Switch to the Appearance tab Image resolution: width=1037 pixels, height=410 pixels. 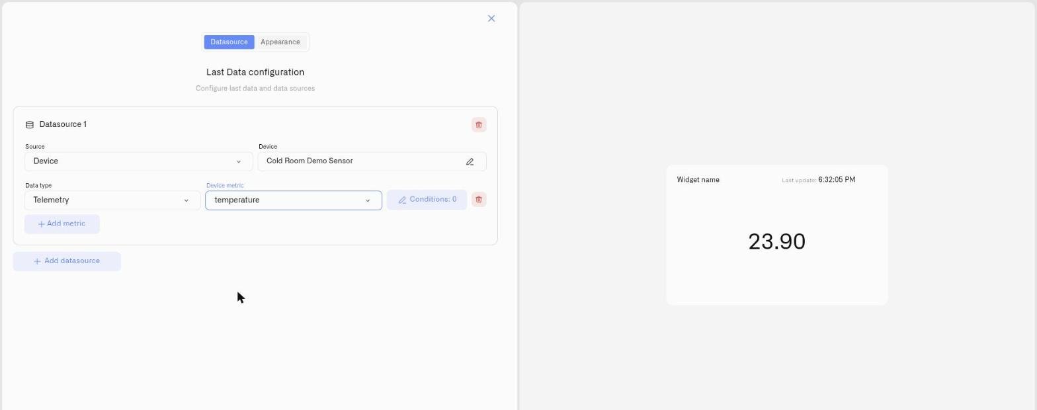pos(280,42)
